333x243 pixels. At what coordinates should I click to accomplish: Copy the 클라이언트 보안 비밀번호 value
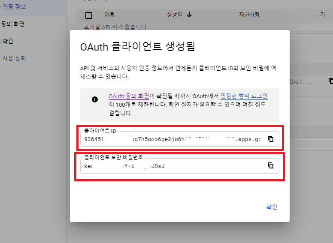[x=271, y=165]
